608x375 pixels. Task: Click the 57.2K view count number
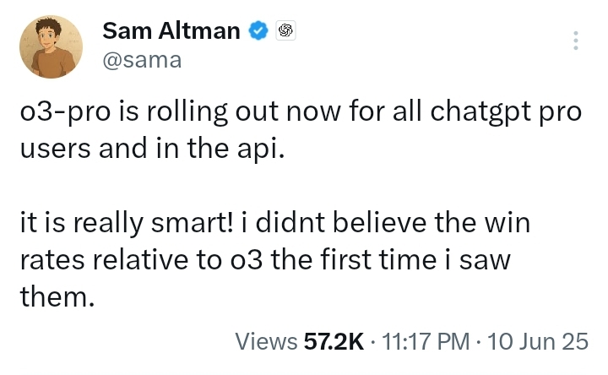click(334, 341)
